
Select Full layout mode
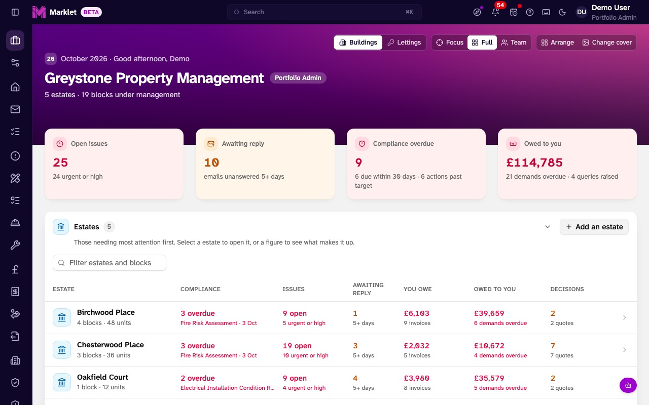(x=482, y=43)
